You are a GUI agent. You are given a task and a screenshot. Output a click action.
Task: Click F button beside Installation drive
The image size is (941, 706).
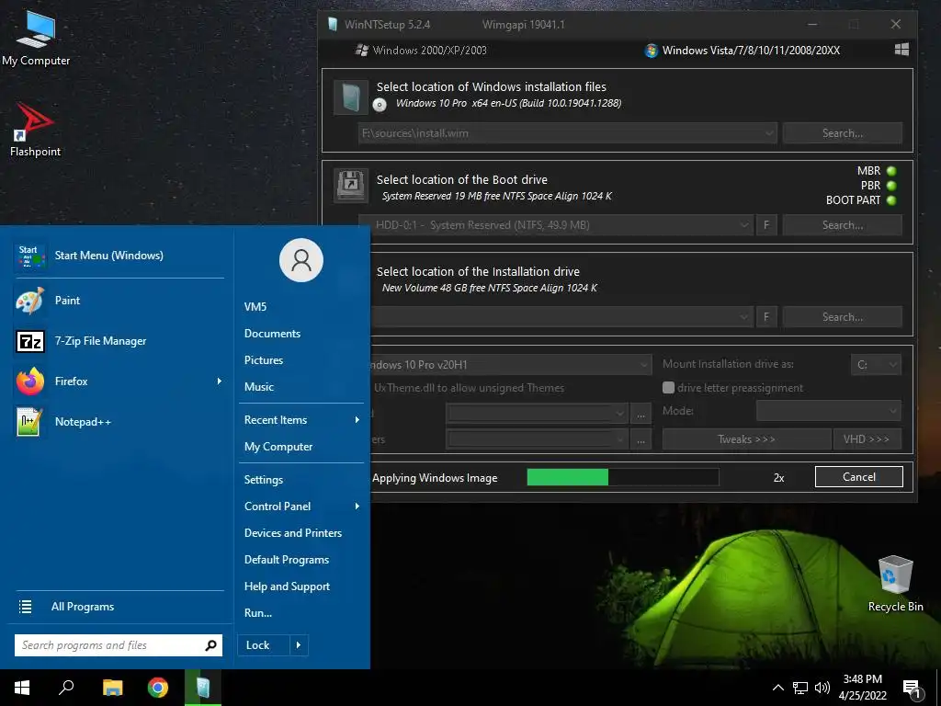[766, 317]
